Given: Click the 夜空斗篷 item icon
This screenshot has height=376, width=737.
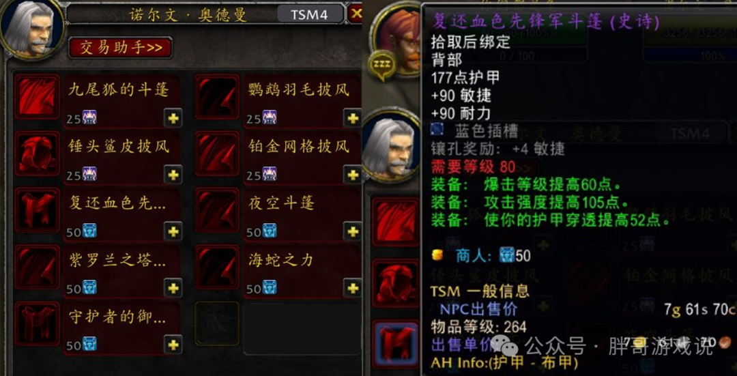Looking at the screenshot, I should click(x=217, y=211).
